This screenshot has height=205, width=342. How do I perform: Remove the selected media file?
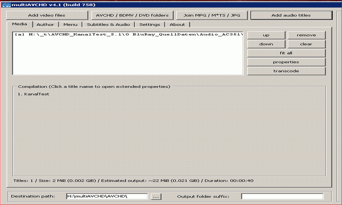coord(306,35)
